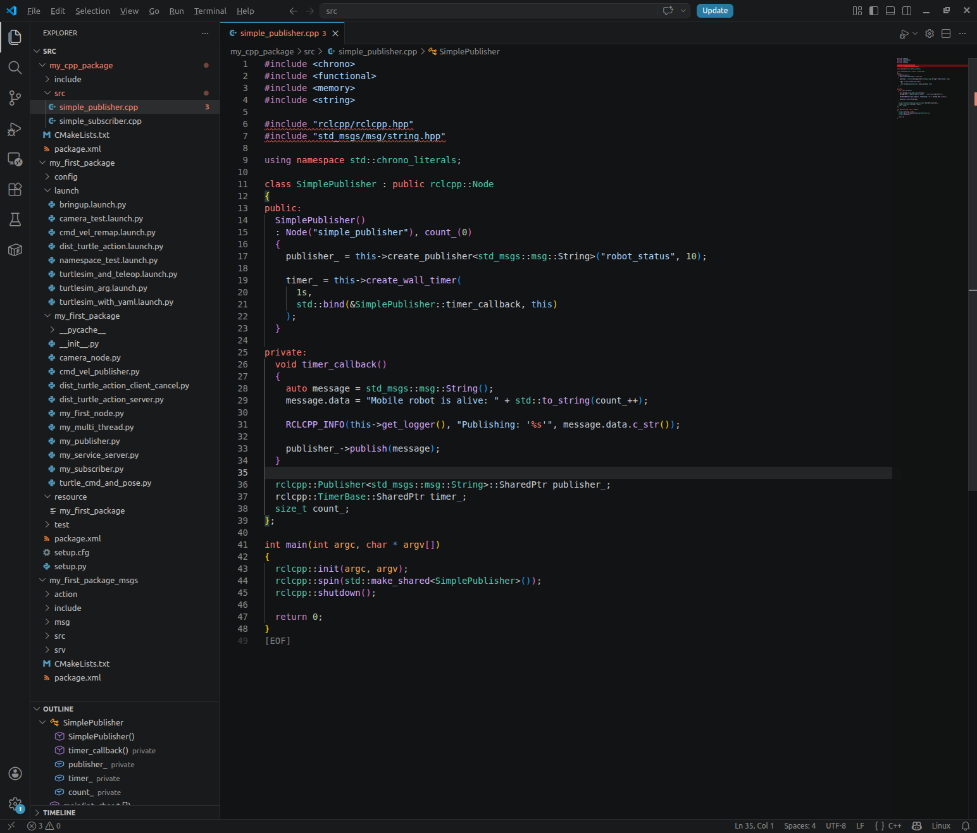This screenshot has width=977, height=833.
Task: Collapse the my_cpp_package folder
Action: coord(42,65)
